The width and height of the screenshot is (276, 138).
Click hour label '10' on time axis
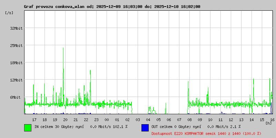tap(210, 120)
